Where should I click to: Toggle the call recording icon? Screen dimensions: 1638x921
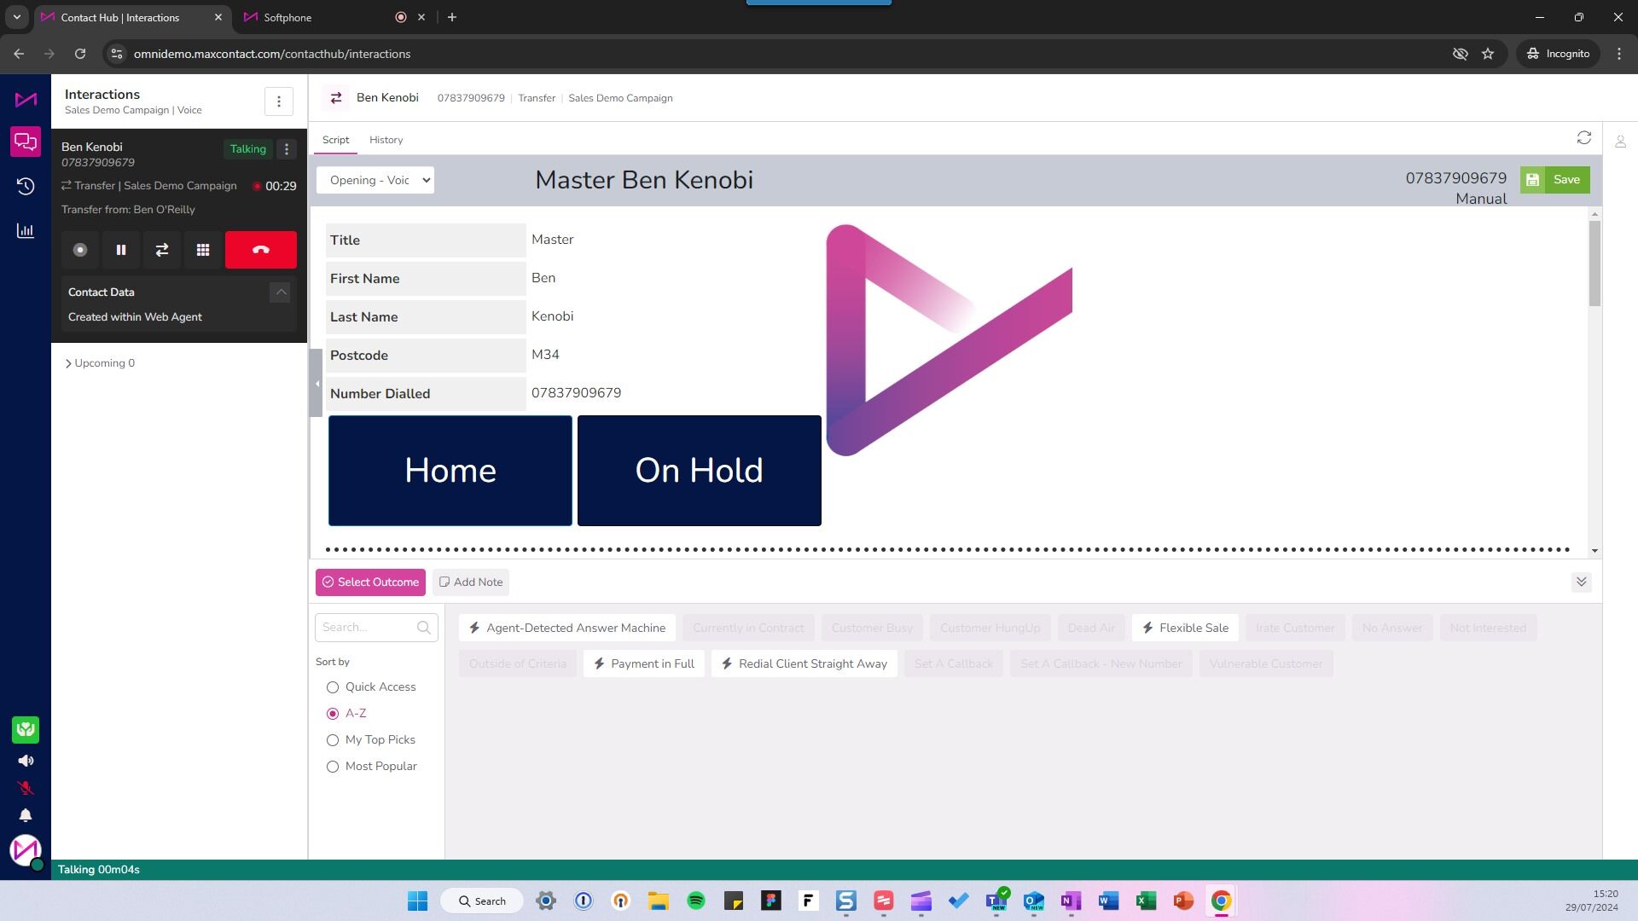(80, 250)
